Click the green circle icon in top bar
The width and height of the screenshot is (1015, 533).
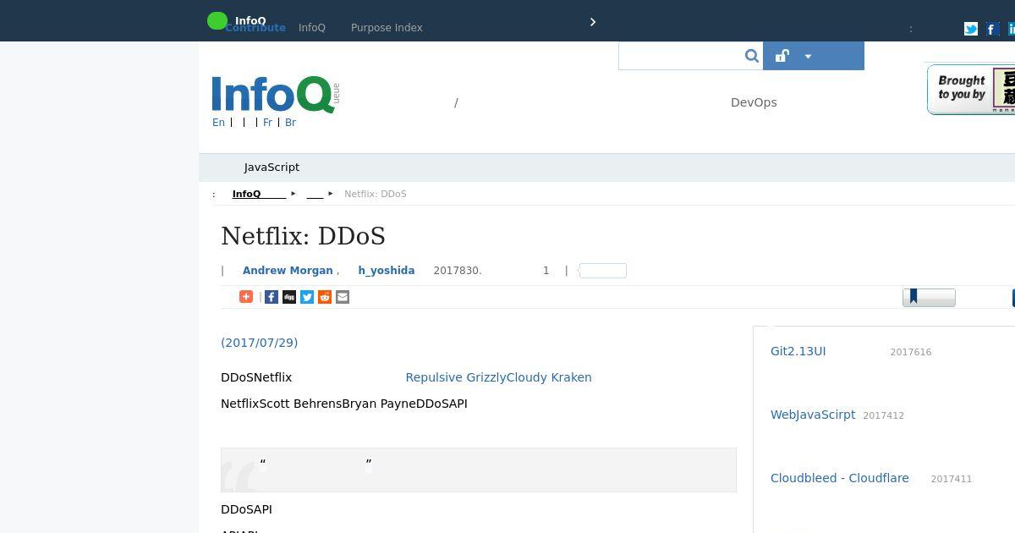pos(217,20)
